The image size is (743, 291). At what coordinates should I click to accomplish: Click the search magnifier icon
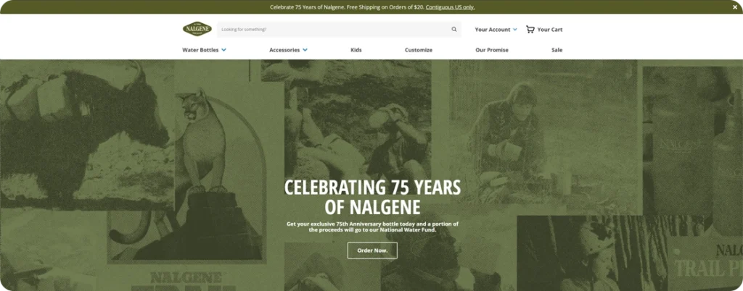tap(454, 29)
